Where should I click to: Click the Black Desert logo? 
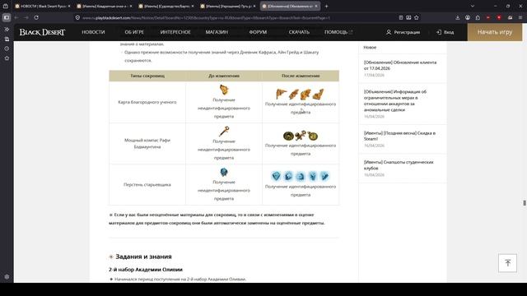pyautogui.click(x=42, y=32)
